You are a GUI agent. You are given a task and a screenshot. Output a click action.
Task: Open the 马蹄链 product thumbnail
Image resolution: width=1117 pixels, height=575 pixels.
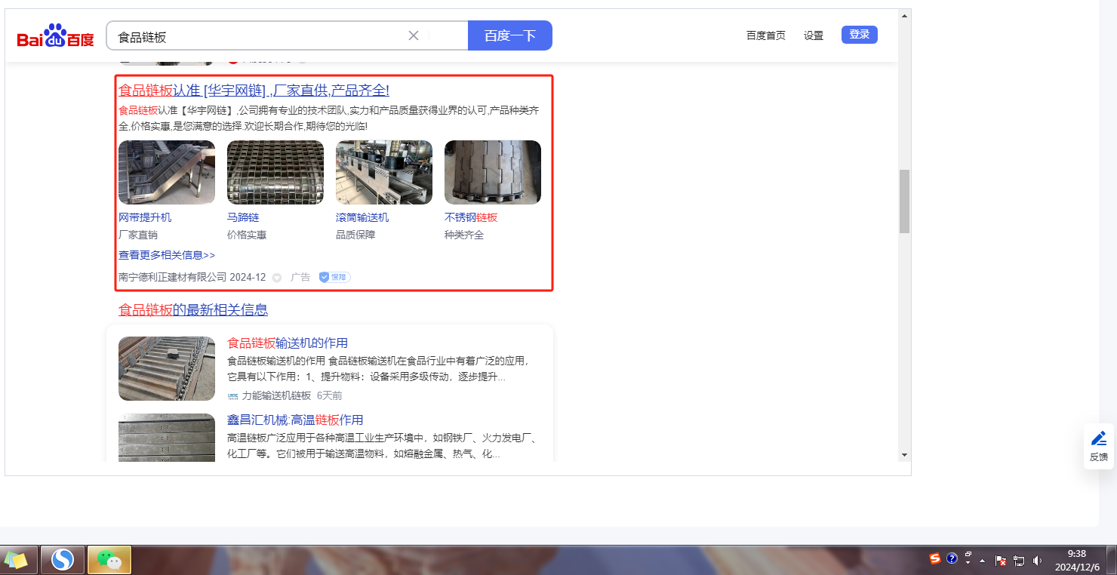click(275, 172)
